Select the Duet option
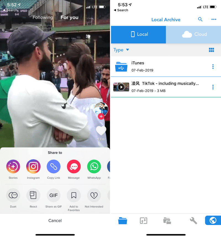The image size is (221, 238). point(13,195)
